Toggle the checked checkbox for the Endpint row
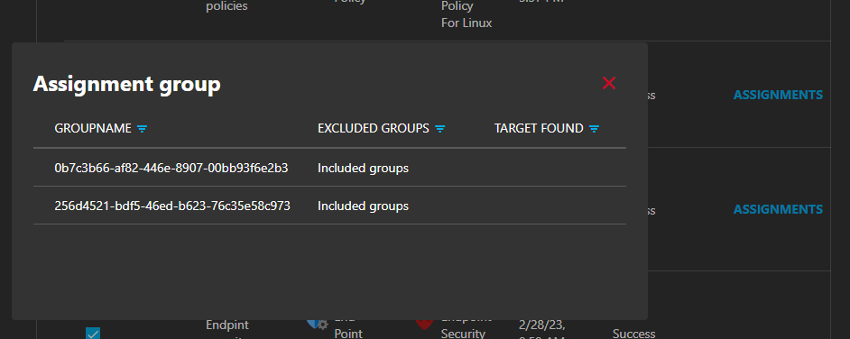 (93, 333)
